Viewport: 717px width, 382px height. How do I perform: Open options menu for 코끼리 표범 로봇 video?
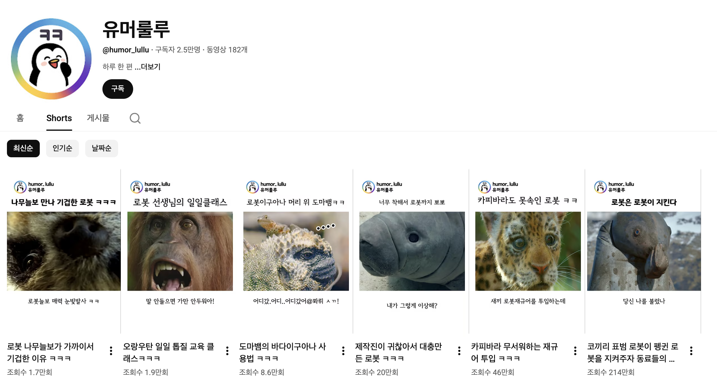point(691,351)
